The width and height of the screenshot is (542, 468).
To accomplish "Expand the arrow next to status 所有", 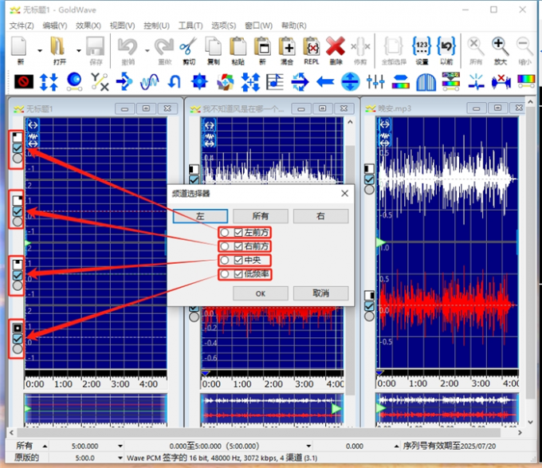I will (45, 446).
